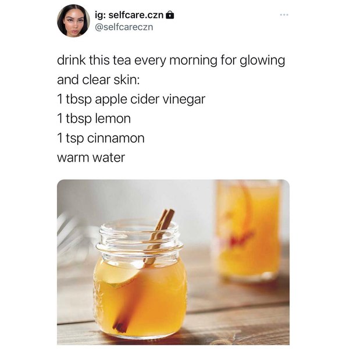Click the '1 tsp cinnamon' ingredient line
Image resolution: width=346 pixels, height=349 pixels.
coord(101,138)
